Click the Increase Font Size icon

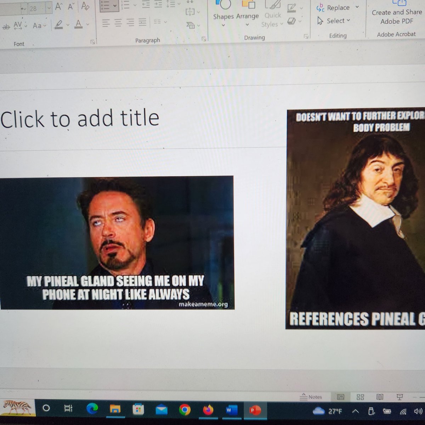pos(59,7)
